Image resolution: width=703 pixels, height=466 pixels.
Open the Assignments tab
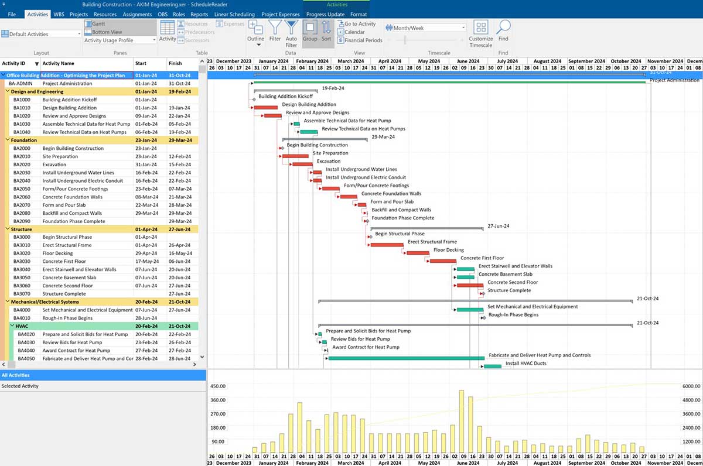pos(137,14)
